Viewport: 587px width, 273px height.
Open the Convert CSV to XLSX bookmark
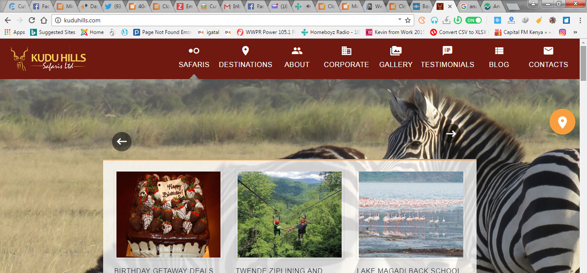460,32
